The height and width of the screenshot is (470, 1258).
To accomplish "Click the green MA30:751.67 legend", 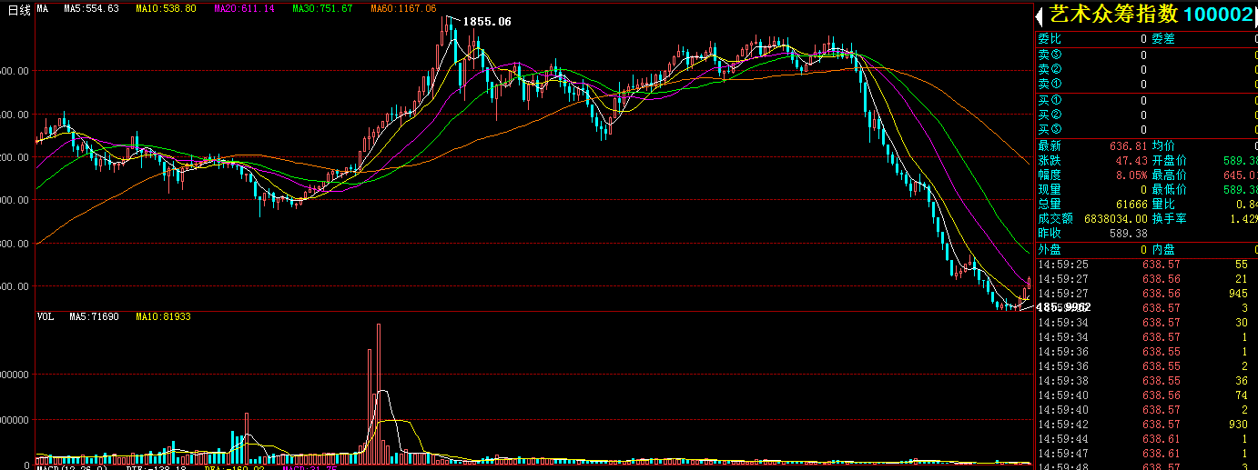I will coord(322,8).
